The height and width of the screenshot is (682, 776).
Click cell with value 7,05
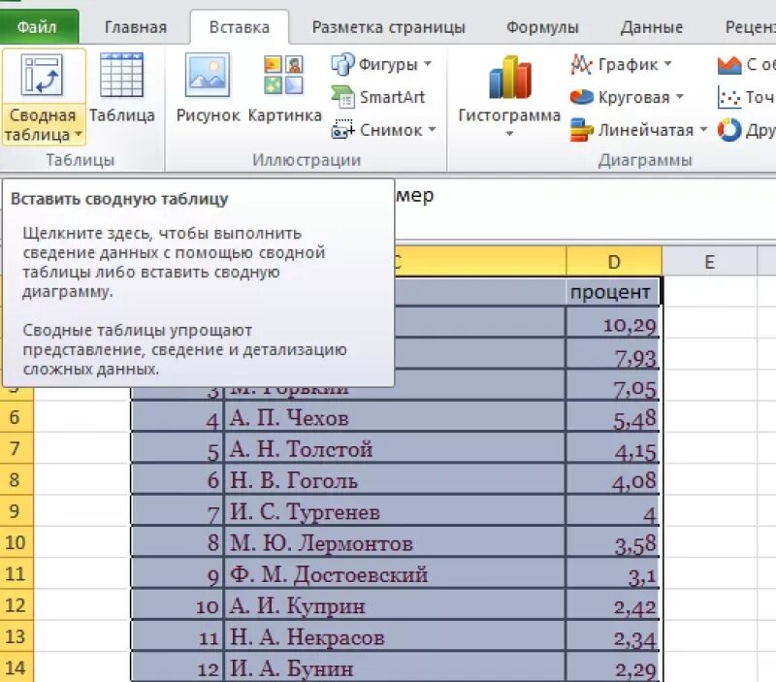pos(613,385)
